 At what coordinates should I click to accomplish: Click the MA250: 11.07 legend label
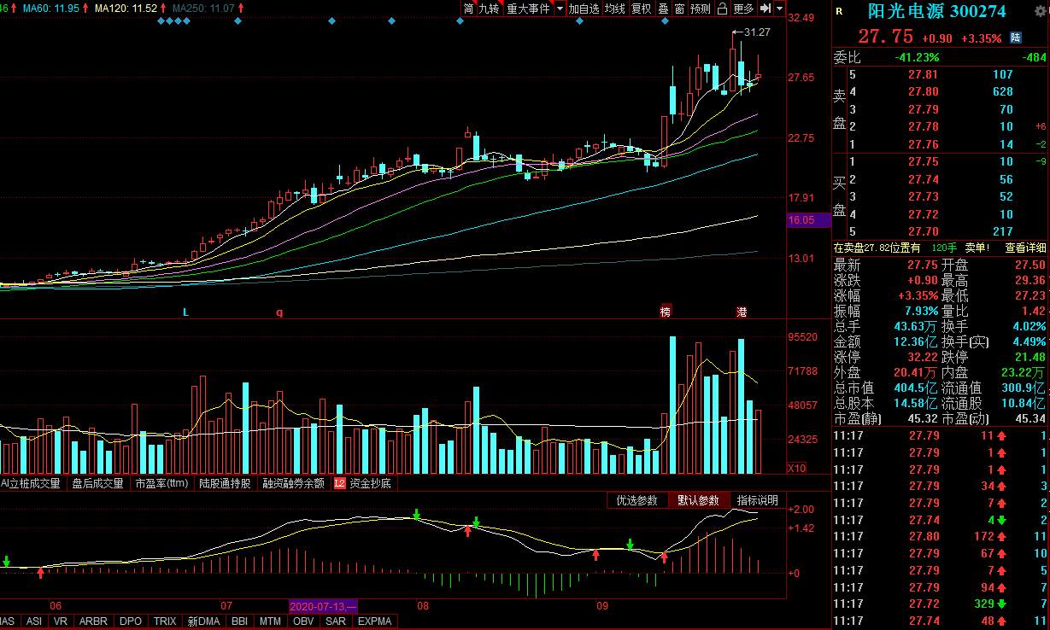tap(203, 8)
